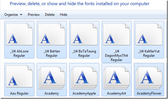Select the AcademyFlower font family icon
The height and width of the screenshot is (99, 168).
tap(149, 78)
